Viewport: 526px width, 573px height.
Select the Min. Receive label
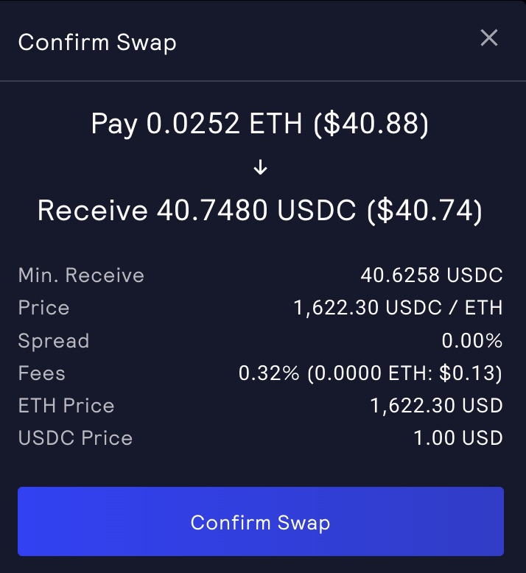point(81,275)
